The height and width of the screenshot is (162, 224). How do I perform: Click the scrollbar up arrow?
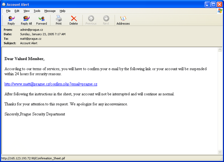tap(220, 50)
